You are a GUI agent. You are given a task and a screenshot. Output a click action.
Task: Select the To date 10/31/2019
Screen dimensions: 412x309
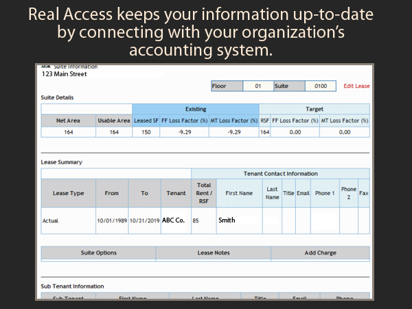pyautogui.click(x=144, y=220)
